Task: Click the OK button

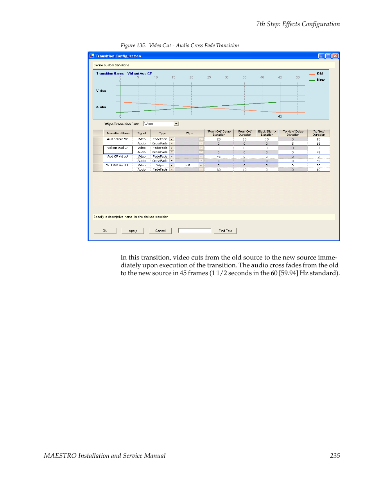Action: click(105, 231)
